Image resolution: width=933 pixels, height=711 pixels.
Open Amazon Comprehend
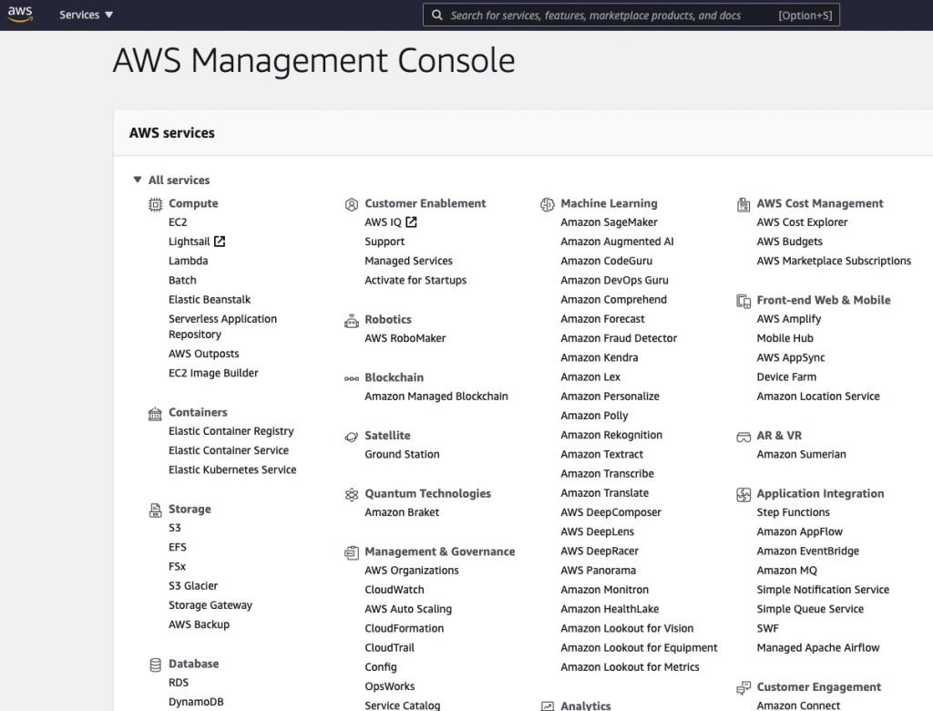tap(613, 300)
